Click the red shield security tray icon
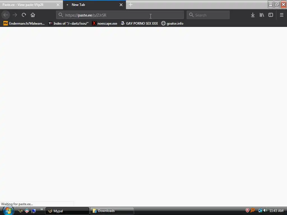The width and height of the screenshot is (287, 215). tap(247, 211)
